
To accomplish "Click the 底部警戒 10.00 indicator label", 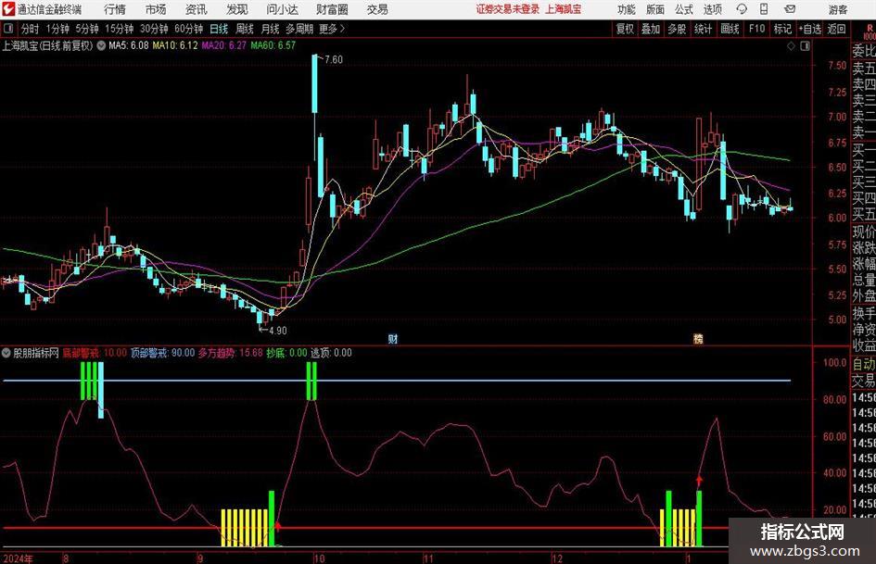I will 95,353.
